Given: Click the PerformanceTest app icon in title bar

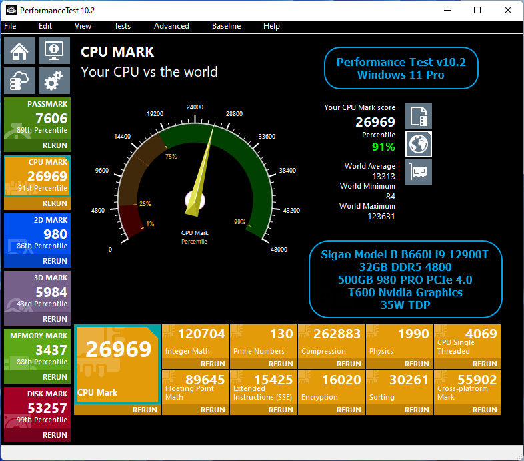Looking at the screenshot, I should (x=11, y=11).
